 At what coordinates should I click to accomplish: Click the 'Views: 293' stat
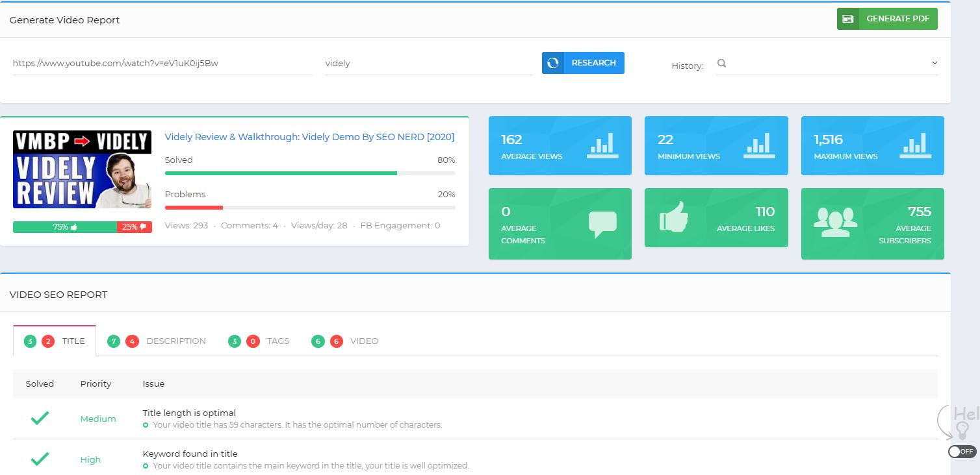187,225
